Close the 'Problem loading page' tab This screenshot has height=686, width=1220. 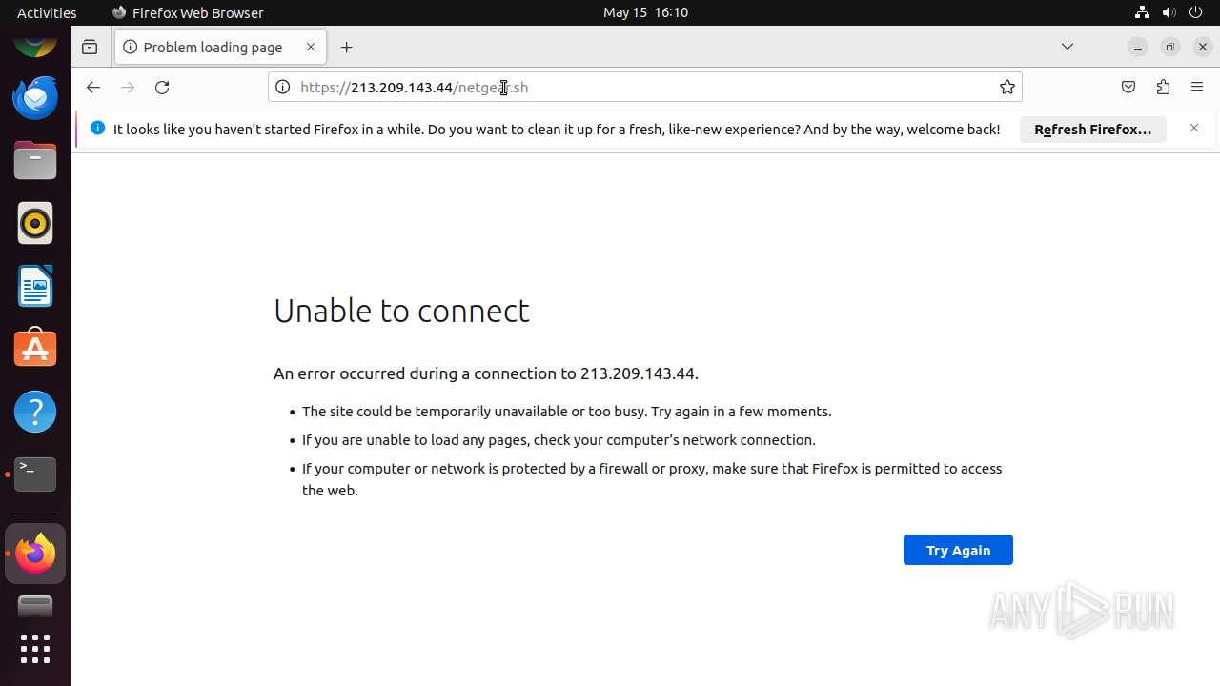click(311, 47)
